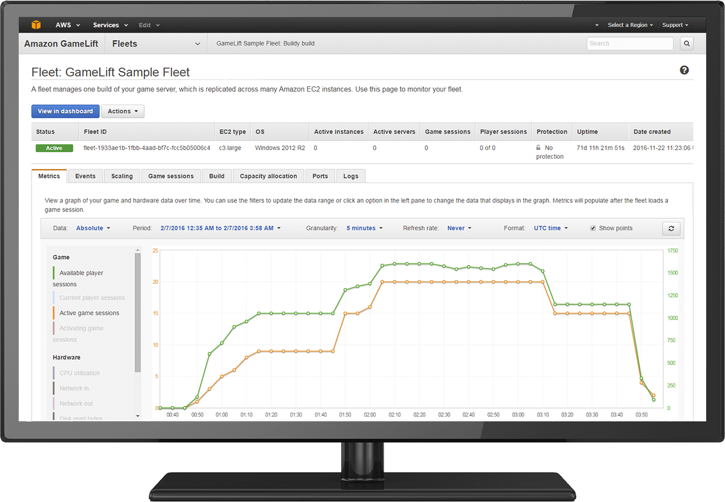Click the Search input field
725x502 pixels.
pos(630,44)
